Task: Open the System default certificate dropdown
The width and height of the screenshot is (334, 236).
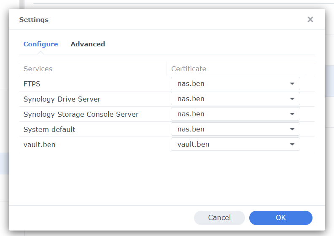Action: (235, 129)
